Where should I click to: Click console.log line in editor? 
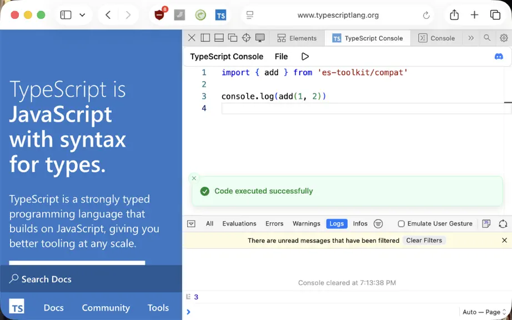click(x=274, y=96)
